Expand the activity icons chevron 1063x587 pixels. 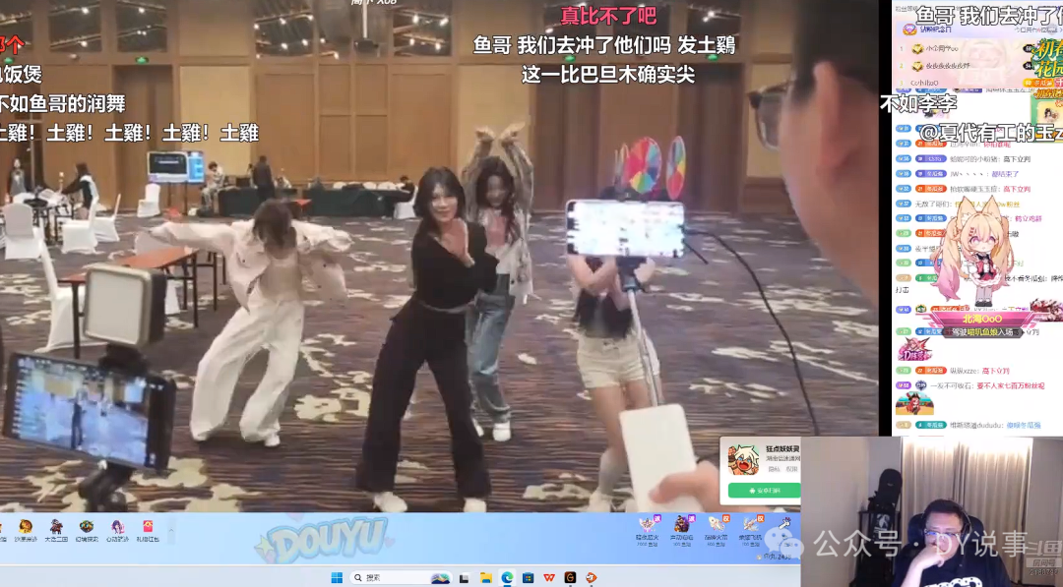click(x=171, y=530)
